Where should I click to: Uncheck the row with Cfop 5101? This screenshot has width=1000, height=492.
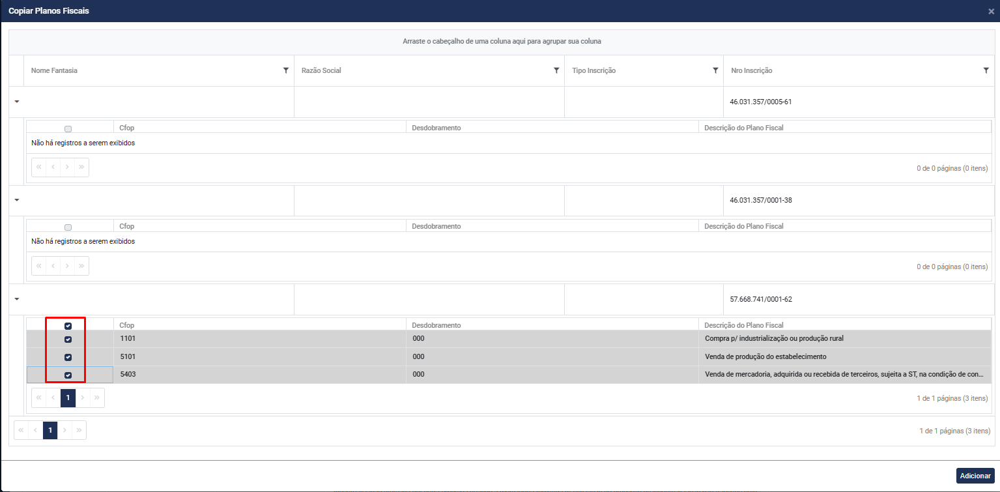[x=68, y=357]
